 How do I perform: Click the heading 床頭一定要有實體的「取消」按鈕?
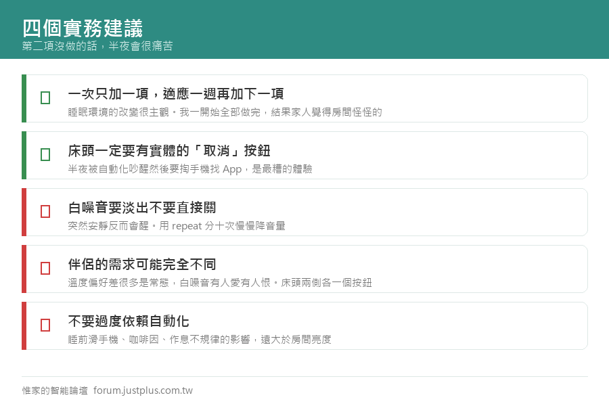pyautogui.click(x=169, y=151)
